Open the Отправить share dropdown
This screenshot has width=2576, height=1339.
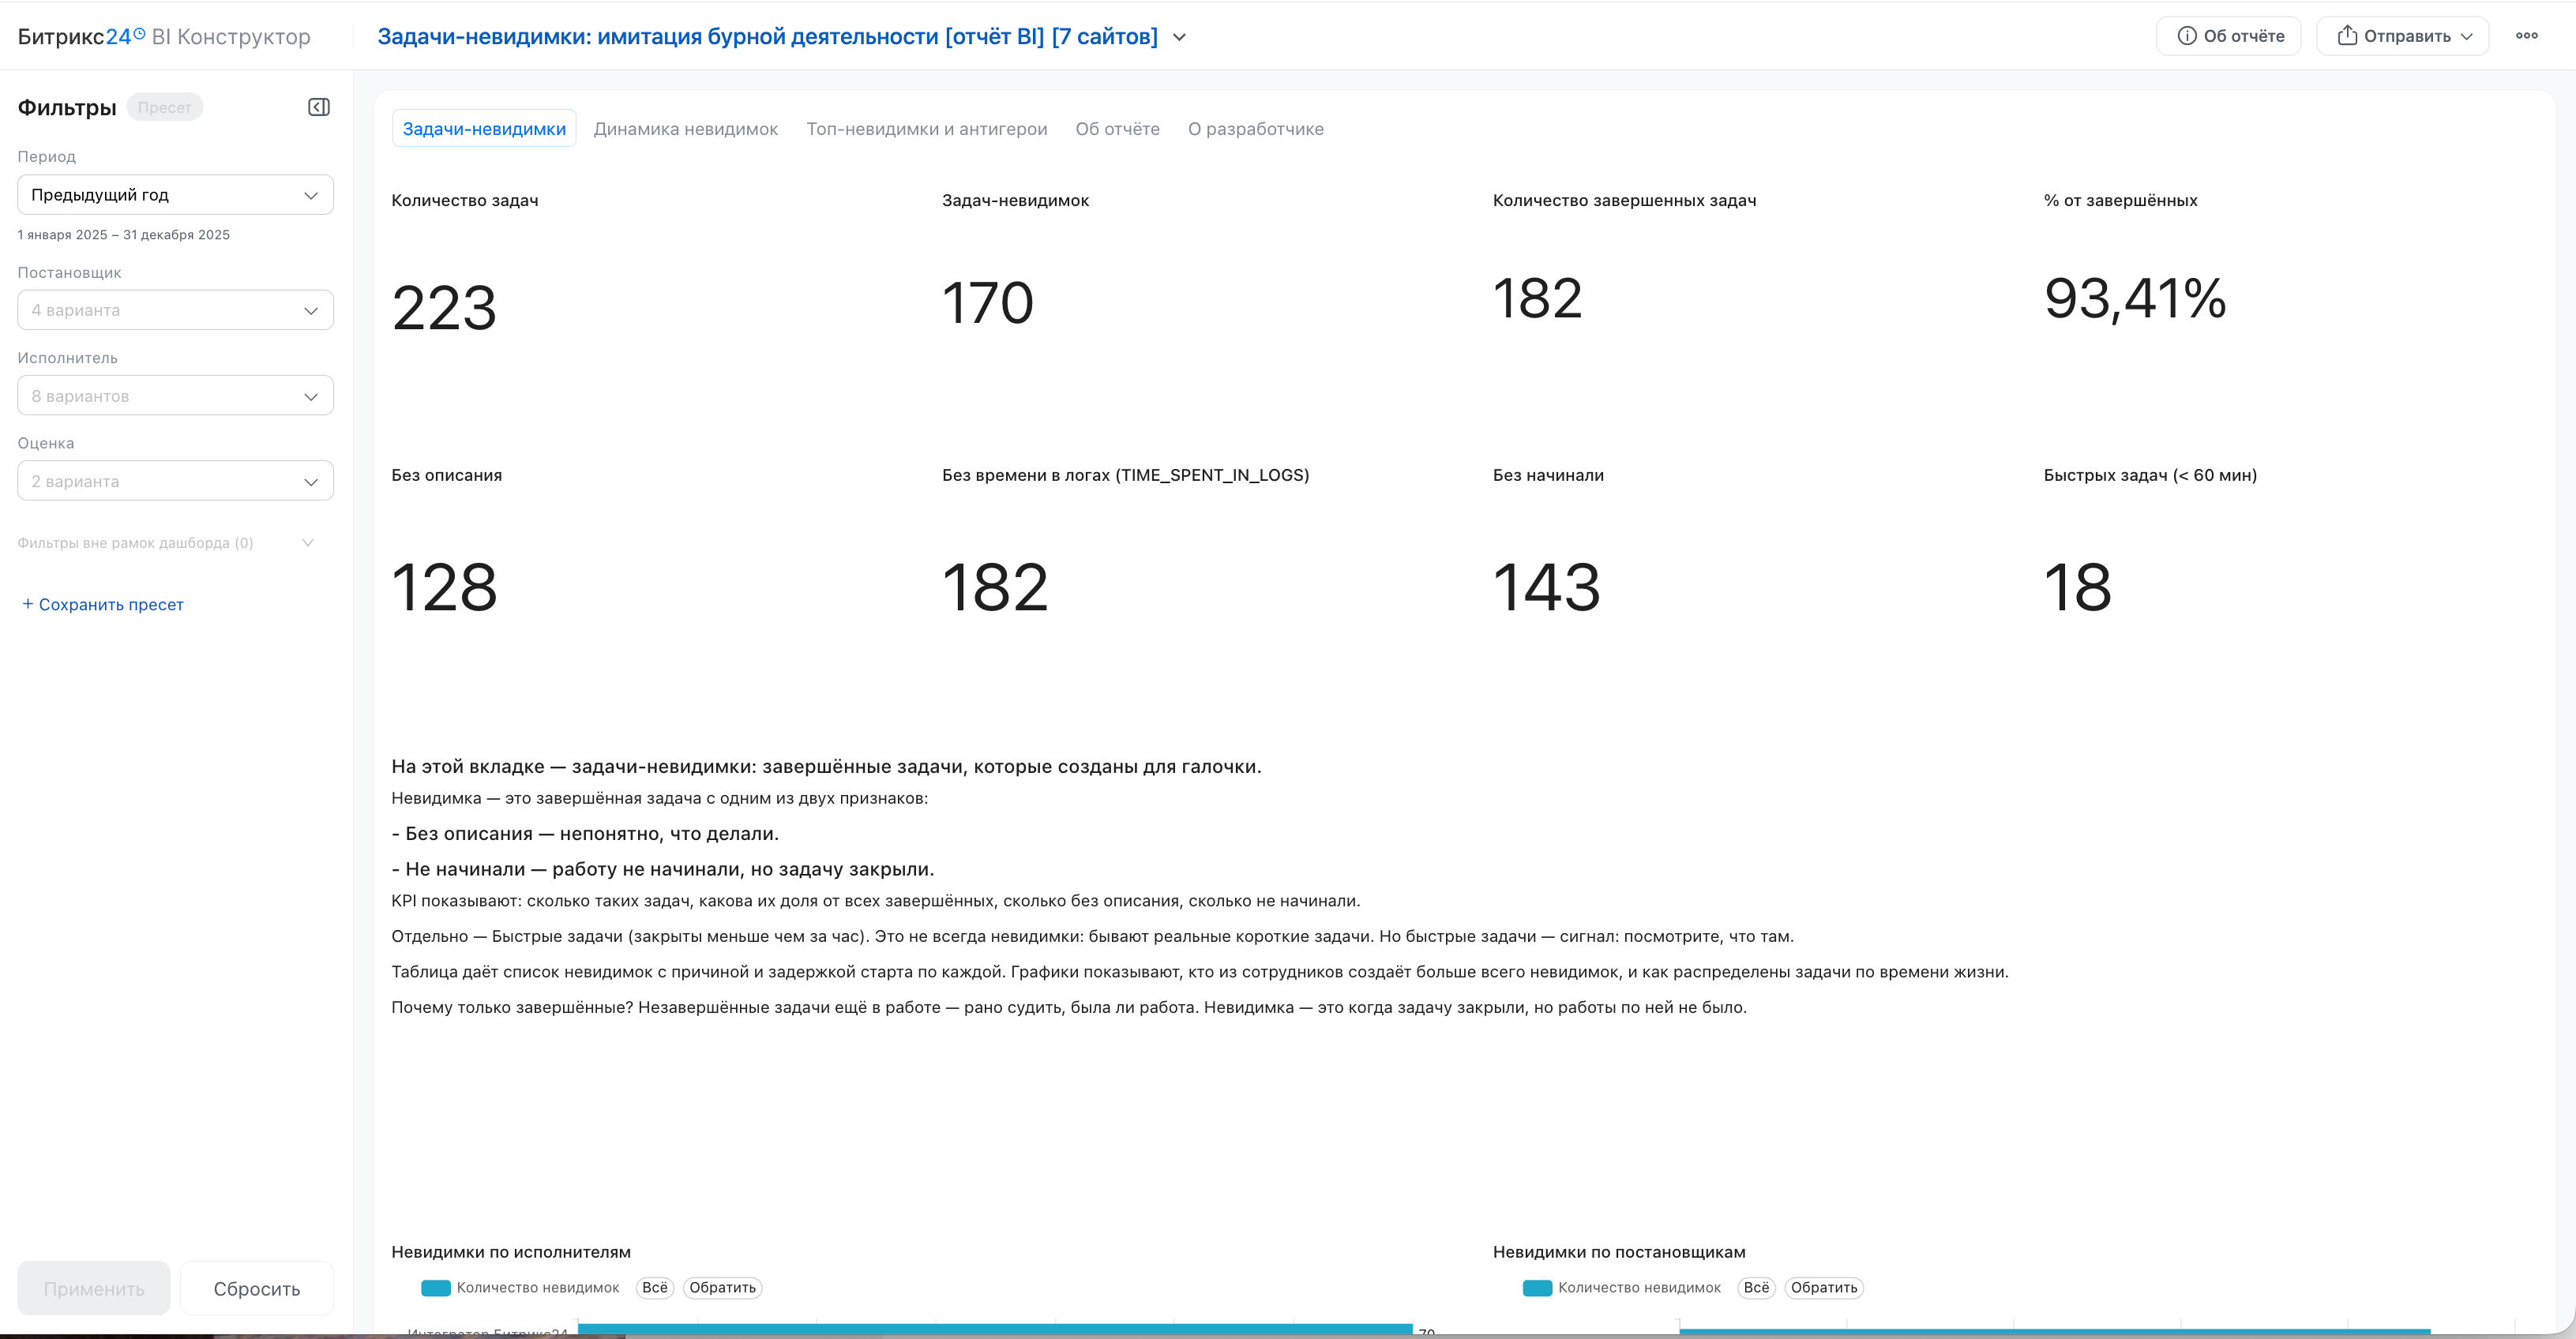(2402, 36)
